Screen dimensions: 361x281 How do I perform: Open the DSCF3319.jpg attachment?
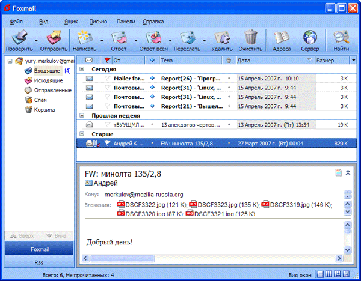pos(297,205)
